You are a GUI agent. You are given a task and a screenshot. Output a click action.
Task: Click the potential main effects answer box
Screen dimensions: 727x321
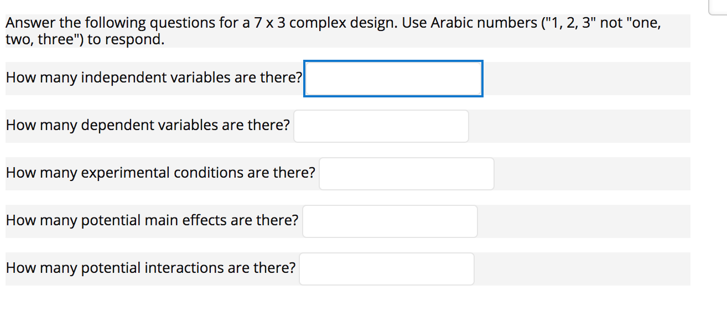point(390,221)
